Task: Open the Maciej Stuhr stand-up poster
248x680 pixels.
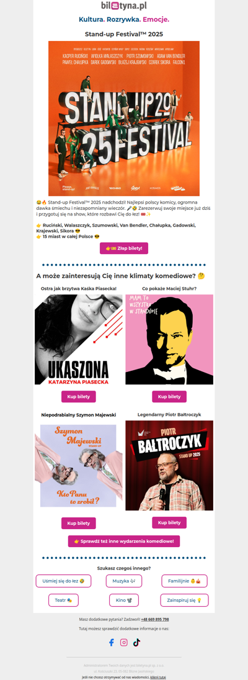Action: 169,339
